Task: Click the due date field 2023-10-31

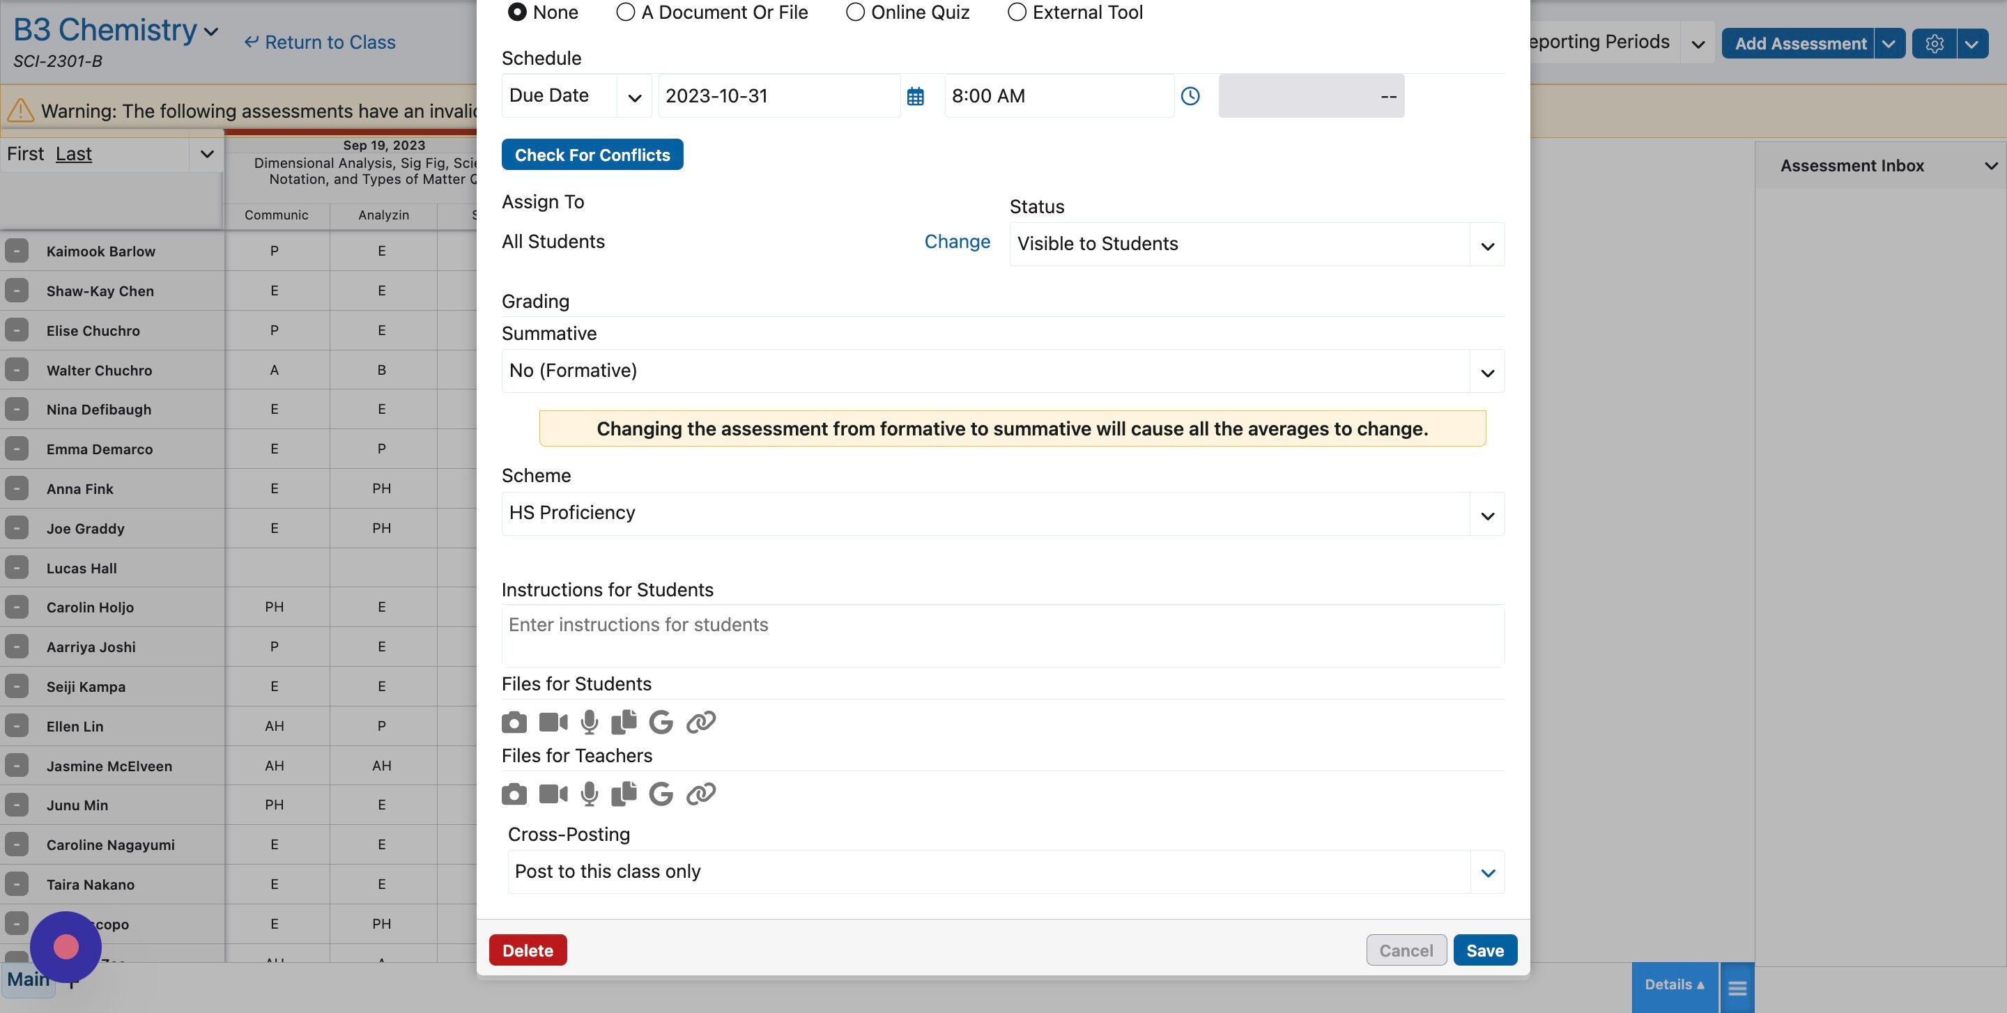Action: 779,95
